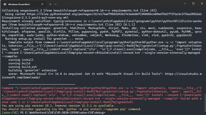Viewport: 206px width, 115px height.
Task: Click the 'building 'greenlet' extension' line
Action: [x=28, y=69]
